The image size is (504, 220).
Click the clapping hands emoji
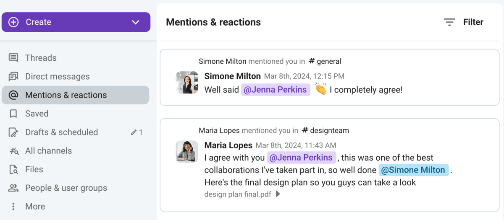pos(321,89)
